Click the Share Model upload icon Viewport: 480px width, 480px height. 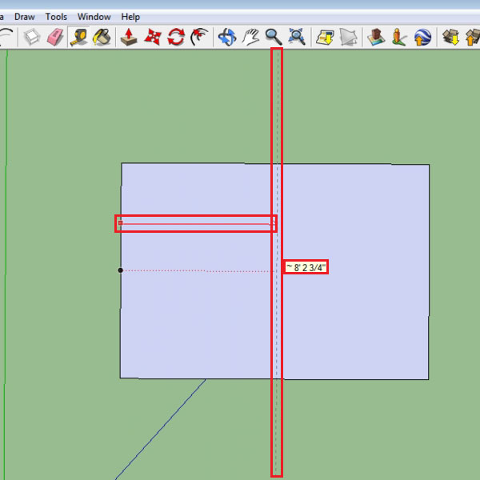pyautogui.click(x=473, y=37)
